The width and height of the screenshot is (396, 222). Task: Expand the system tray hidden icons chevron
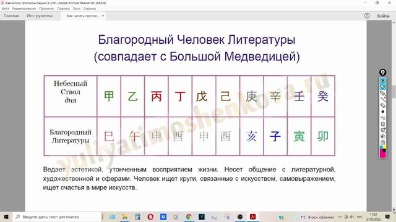[340, 216]
